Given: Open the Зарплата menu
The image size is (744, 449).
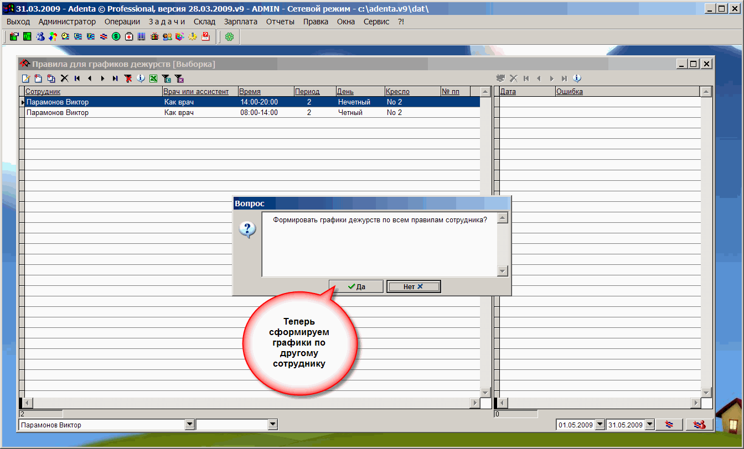Looking at the screenshot, I should tap(240, 22).
